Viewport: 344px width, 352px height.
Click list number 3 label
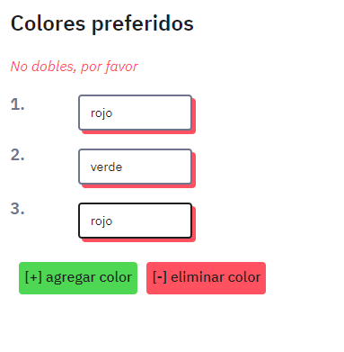[x=17, y=209]
